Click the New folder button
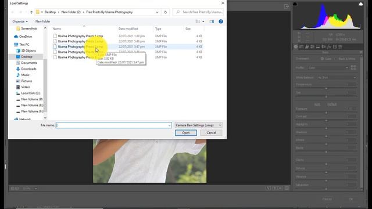372x209 pixels. pos(42,21)
